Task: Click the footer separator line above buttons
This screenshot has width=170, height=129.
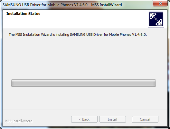Action: 85,110
